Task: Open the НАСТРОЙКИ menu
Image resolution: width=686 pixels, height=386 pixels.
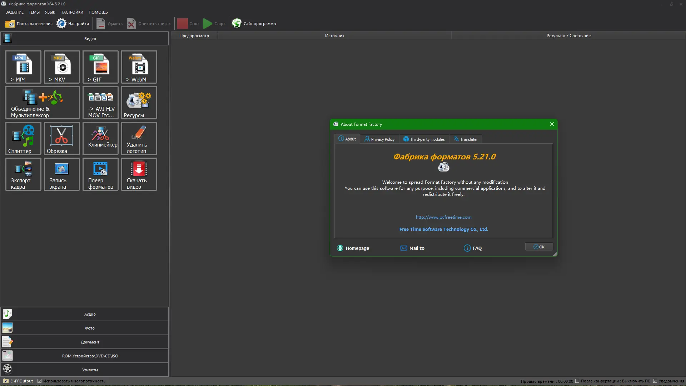Action: coord(71,12)
